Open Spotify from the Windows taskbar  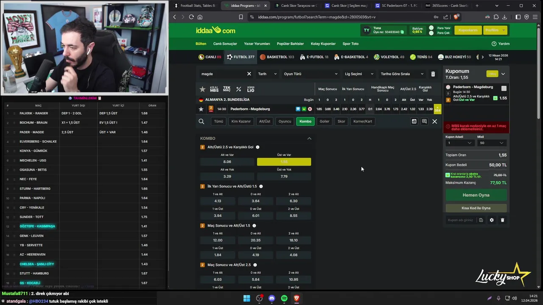[x=284, y=298]
